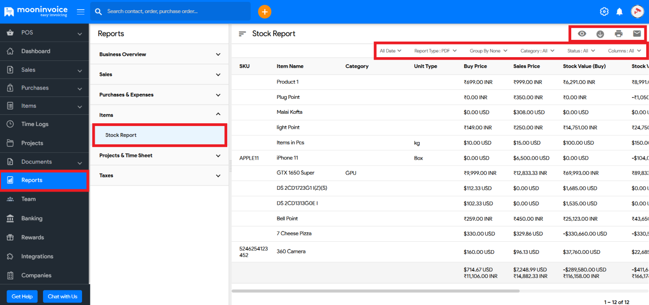Screen dimensions: 649x305
Task: Open the Report Type PDF dropdown
Action: coord(435,51)
